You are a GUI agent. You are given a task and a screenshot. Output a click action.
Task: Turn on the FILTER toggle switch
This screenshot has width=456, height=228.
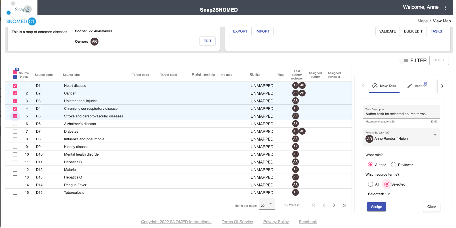coord(404,61)
